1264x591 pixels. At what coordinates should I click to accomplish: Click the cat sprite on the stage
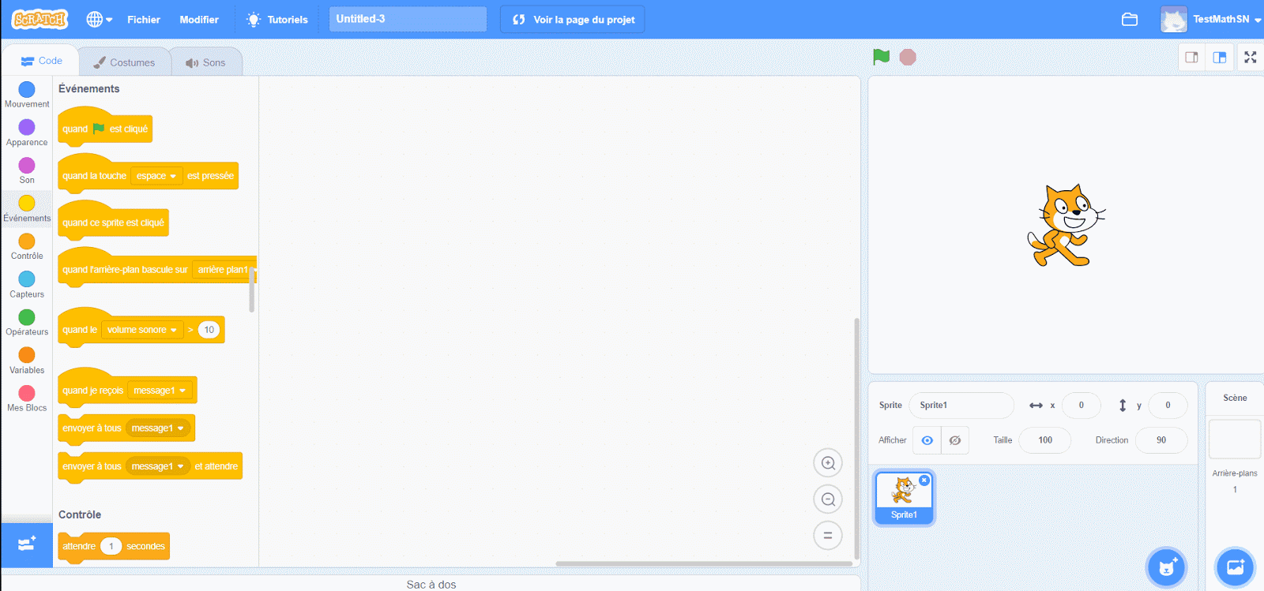click(1065, 226)
